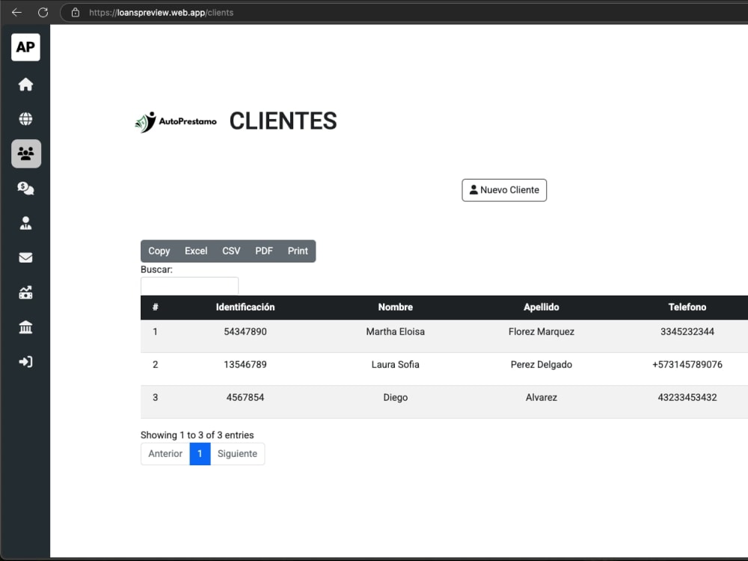The height and width of the screenshot is (561, 748).
Task: Go back with browser back arrow
Action: [16, 13]
